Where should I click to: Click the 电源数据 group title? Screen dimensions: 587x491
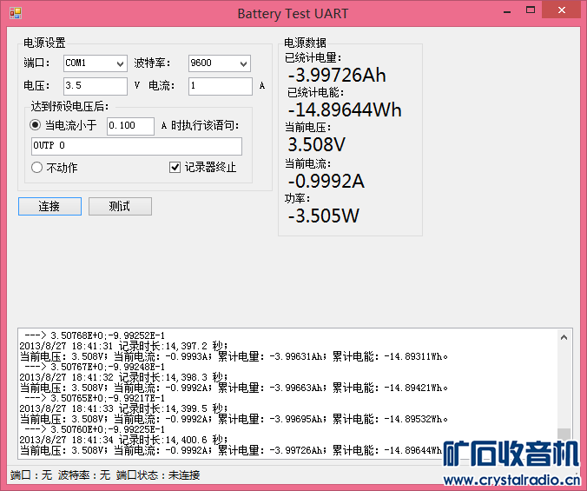[x=305, y=43]
